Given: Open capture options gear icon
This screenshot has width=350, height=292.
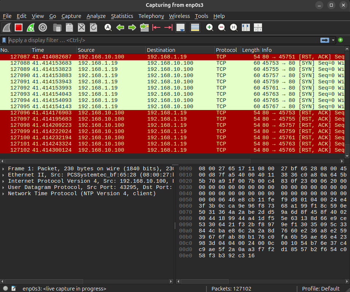Looking at the screenshot, I should (x=43, y=28).
